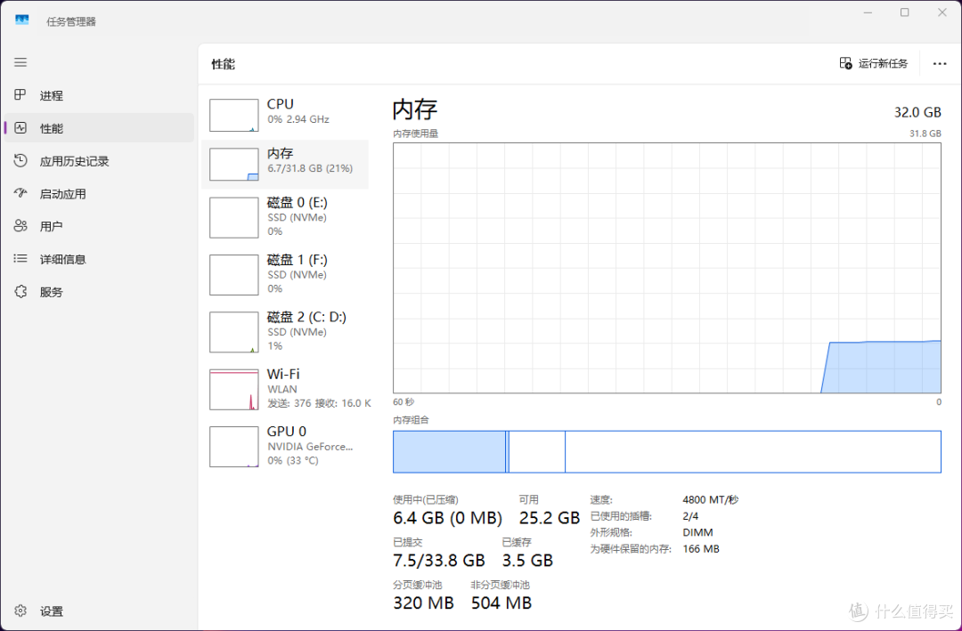962x631 pixels.
Task: Click the 磁盘 2 (C: D:) label
Action: tap(306, 317)
